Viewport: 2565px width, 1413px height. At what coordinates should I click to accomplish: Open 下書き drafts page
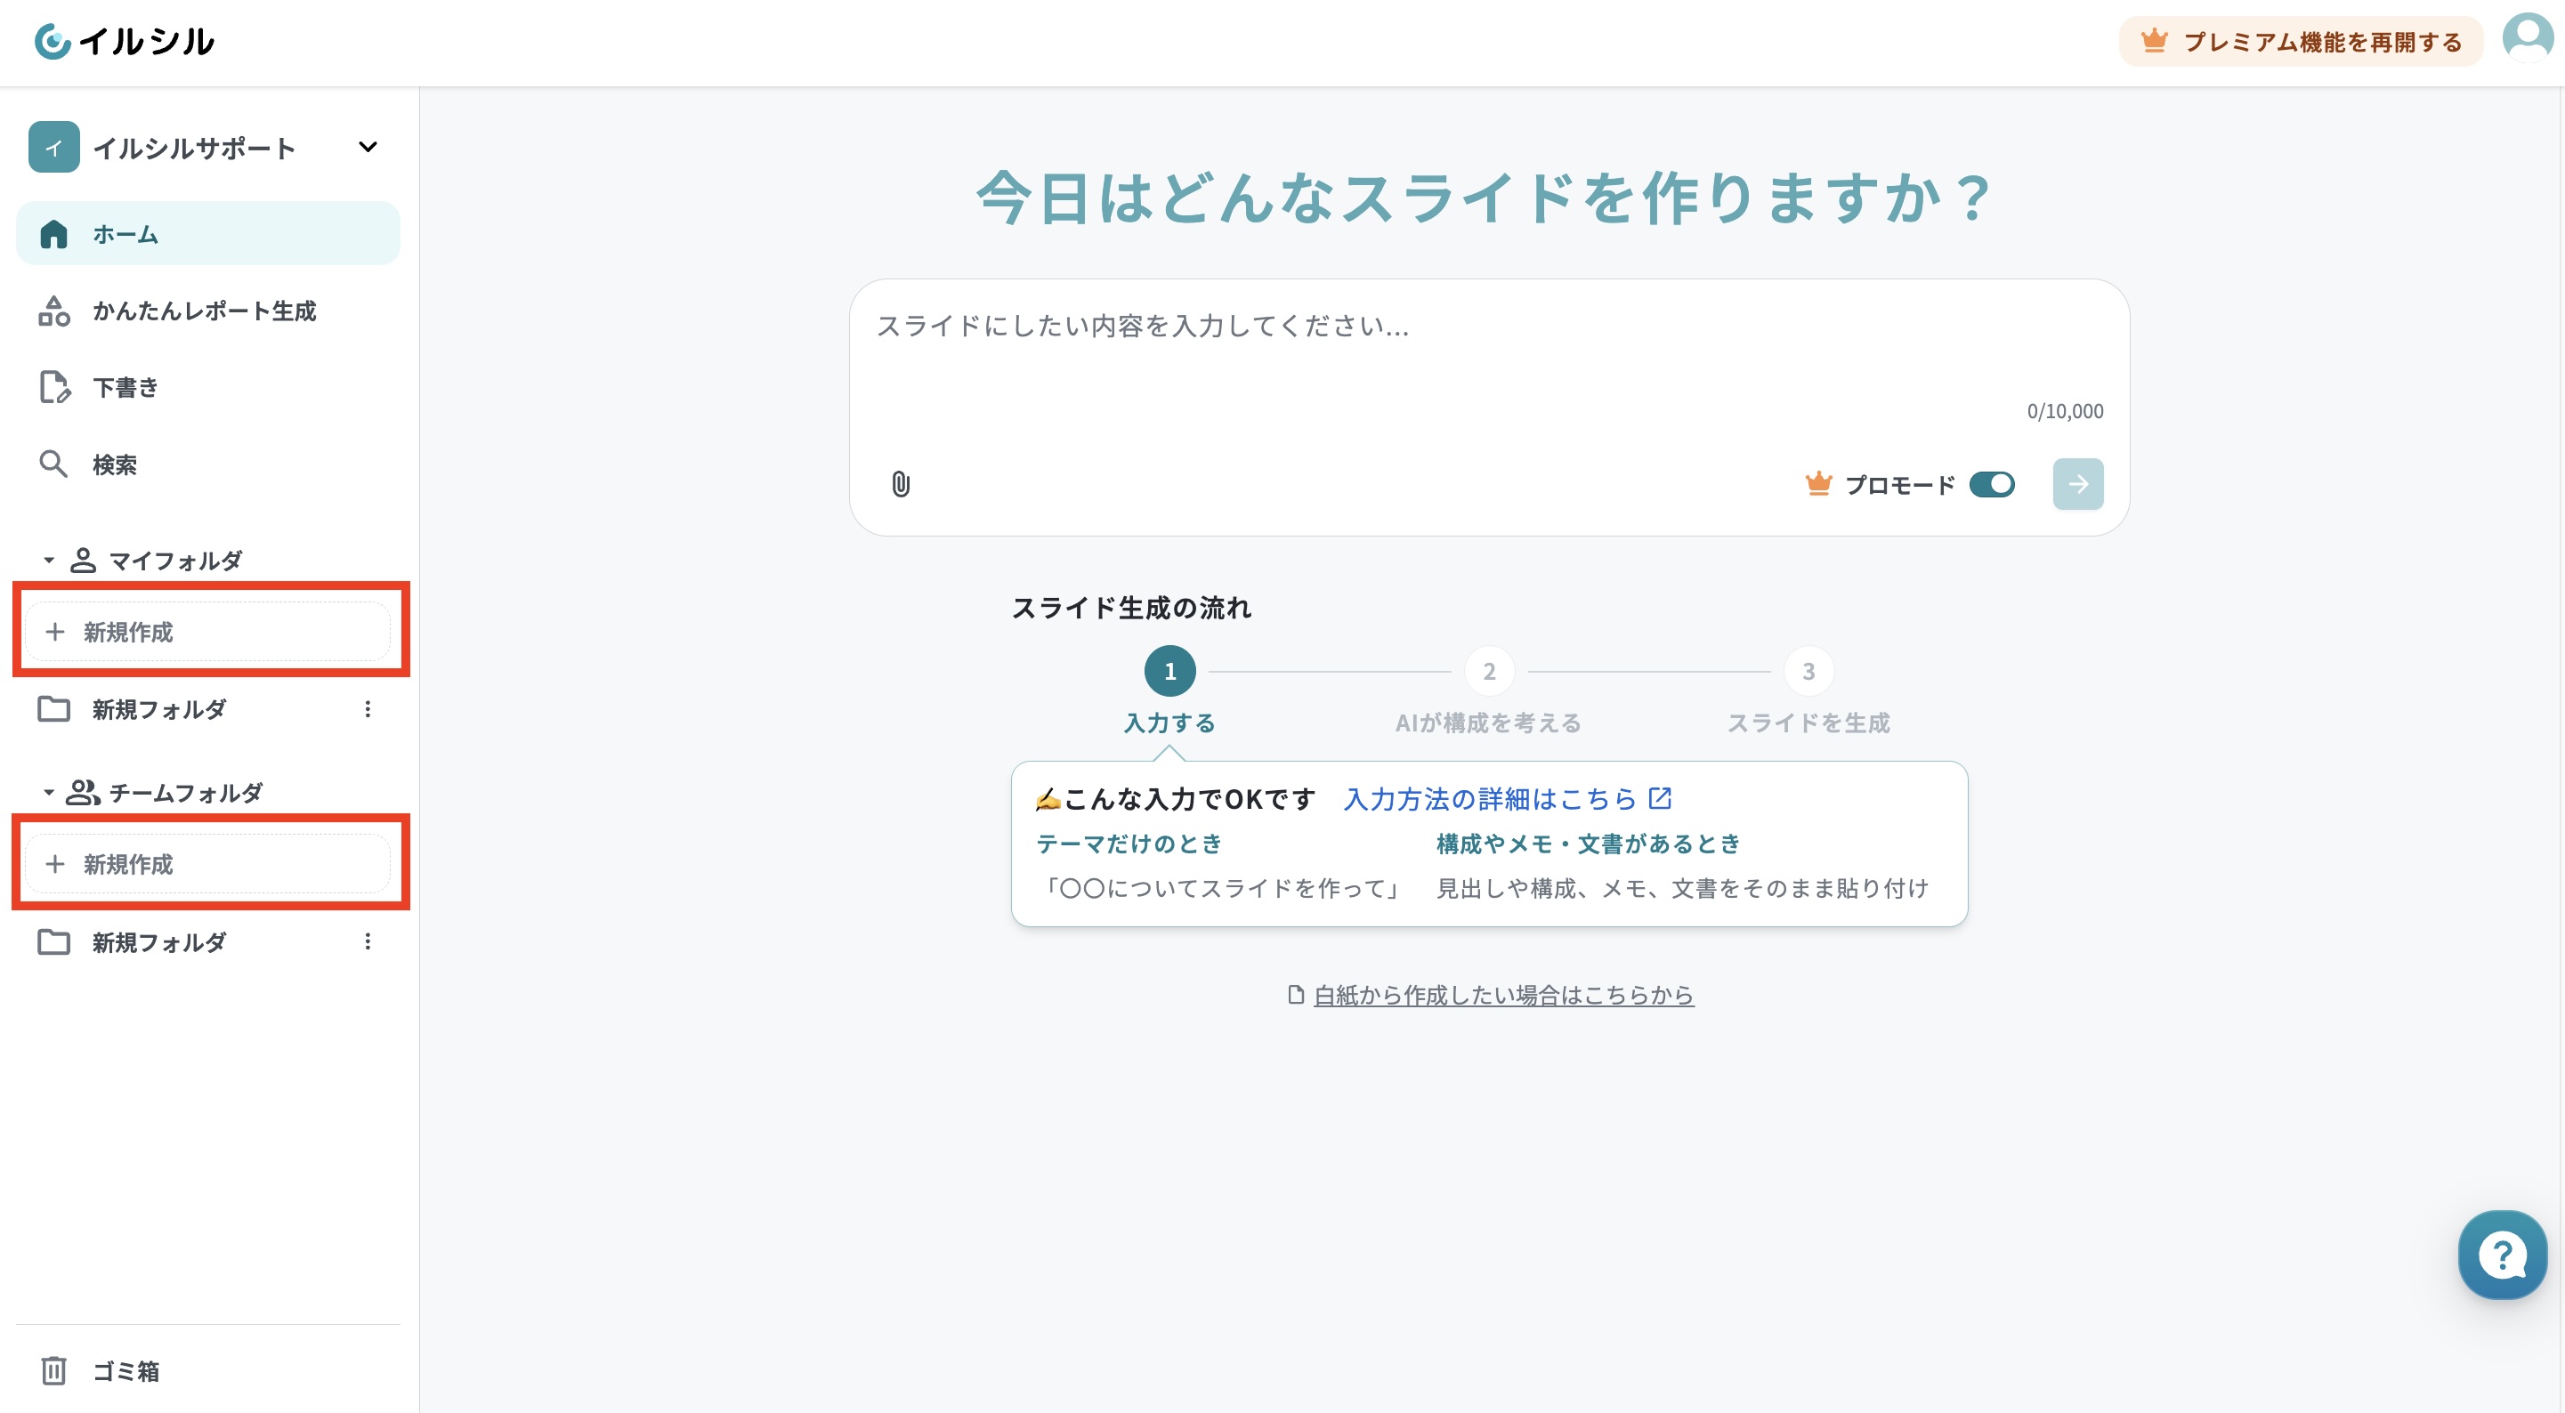[207, 387]
